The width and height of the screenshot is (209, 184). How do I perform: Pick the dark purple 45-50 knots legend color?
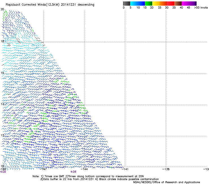pyautogui.click(x=193, y=3)
